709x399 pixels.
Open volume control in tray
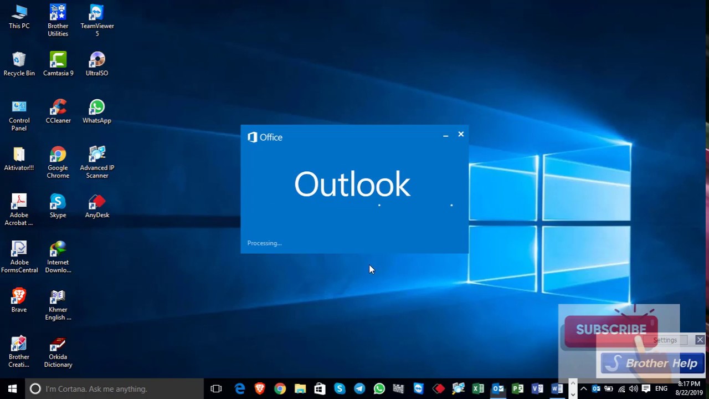point(633,389)
